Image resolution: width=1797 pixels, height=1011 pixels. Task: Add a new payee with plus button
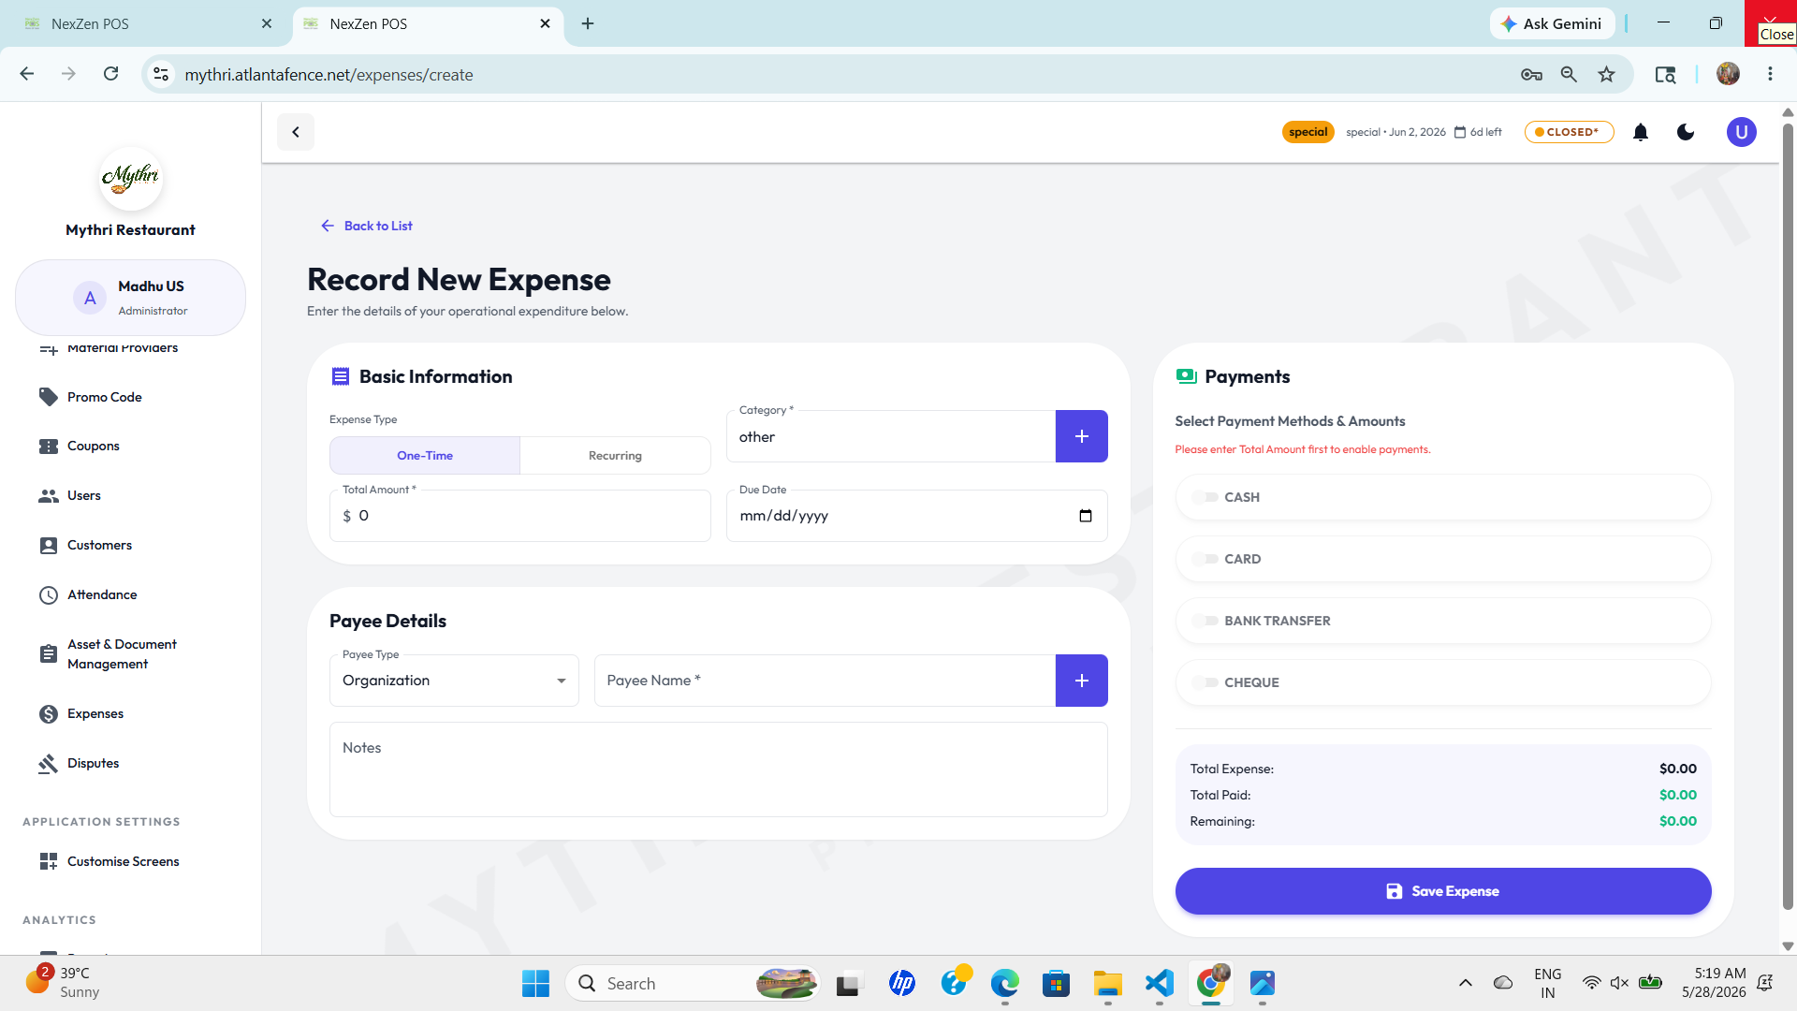click(1081, 681)
